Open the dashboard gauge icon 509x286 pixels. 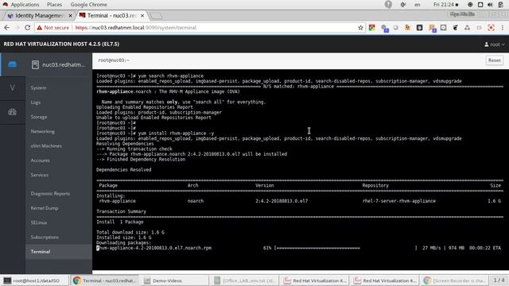[13, 112]
